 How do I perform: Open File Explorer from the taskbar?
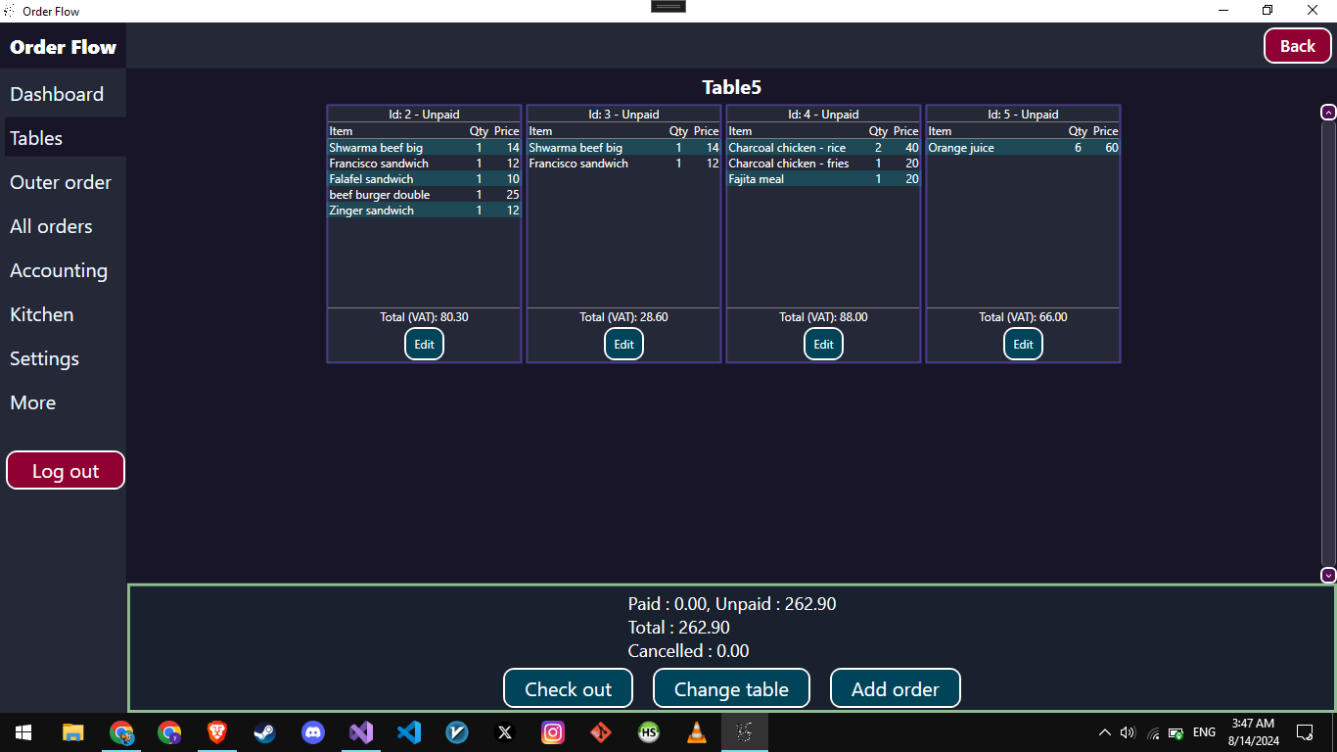(x=73, y=732)
